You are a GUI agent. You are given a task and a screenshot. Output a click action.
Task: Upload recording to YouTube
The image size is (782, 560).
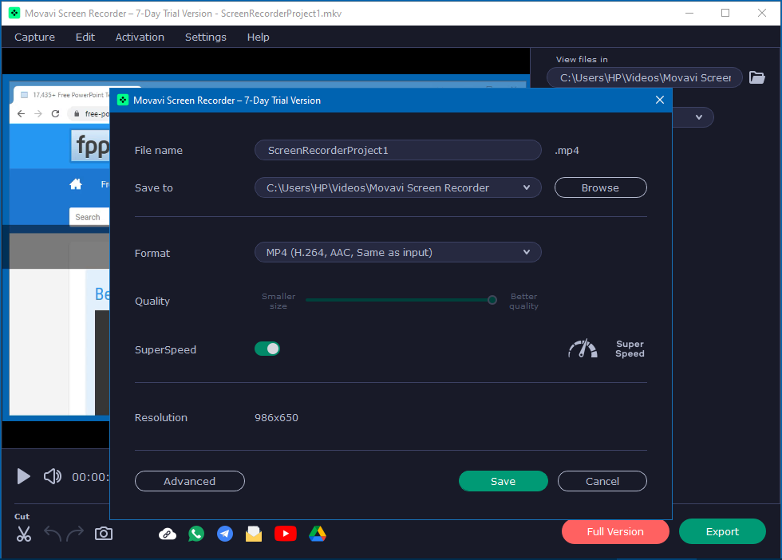(286, 534)
